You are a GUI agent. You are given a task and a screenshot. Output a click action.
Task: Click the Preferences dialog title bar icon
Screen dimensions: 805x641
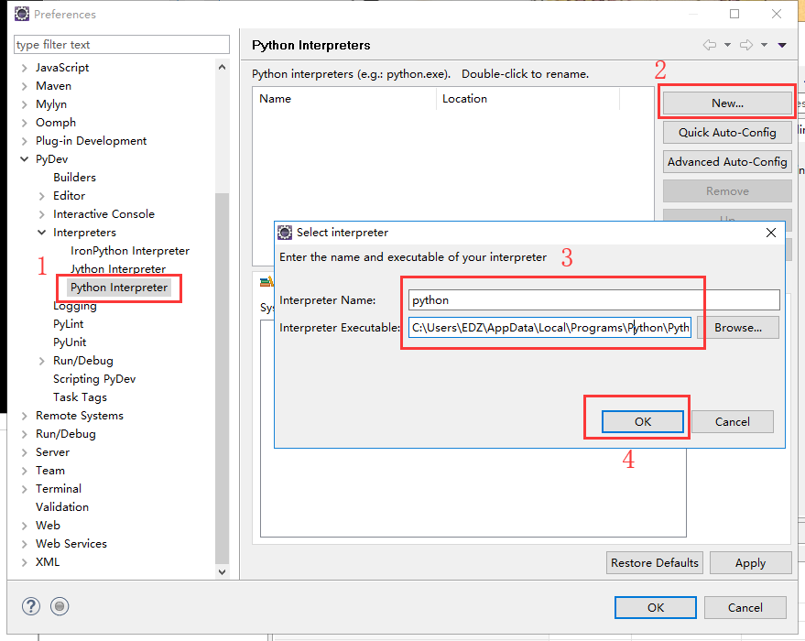[x=21, y=14]
